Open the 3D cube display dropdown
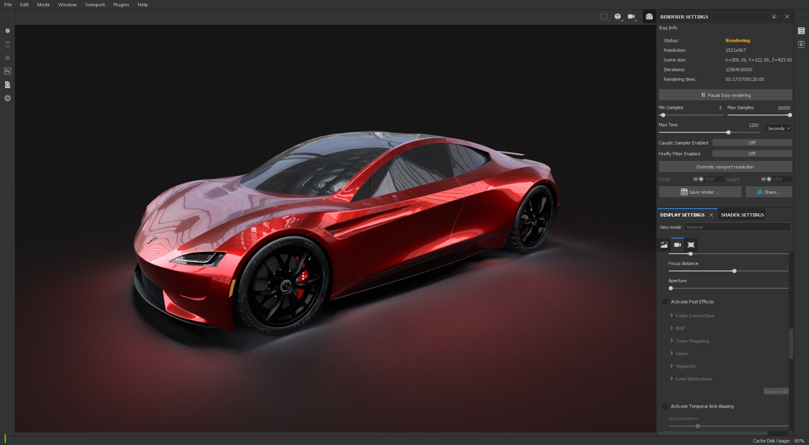 tap(618, 17)
